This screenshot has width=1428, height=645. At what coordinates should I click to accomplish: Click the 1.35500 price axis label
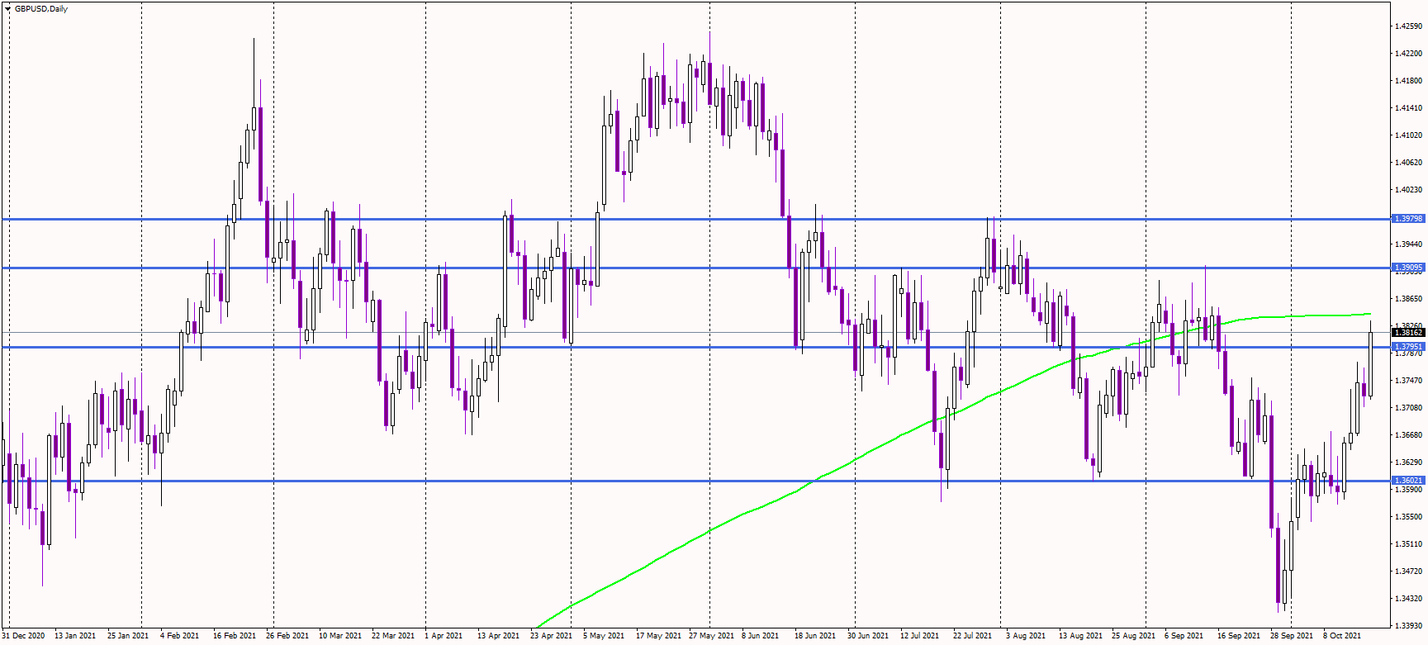1409,517
